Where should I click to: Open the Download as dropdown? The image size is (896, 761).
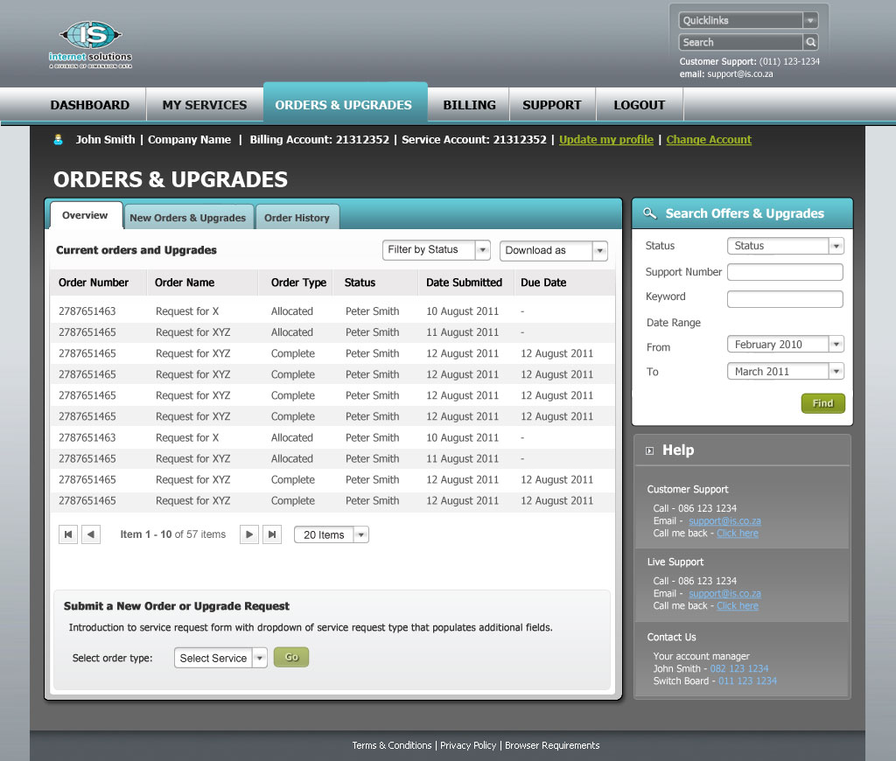(x=599, y=251)
